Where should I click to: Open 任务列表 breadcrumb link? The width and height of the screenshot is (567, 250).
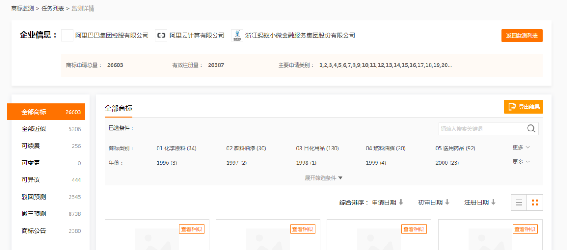53,8
